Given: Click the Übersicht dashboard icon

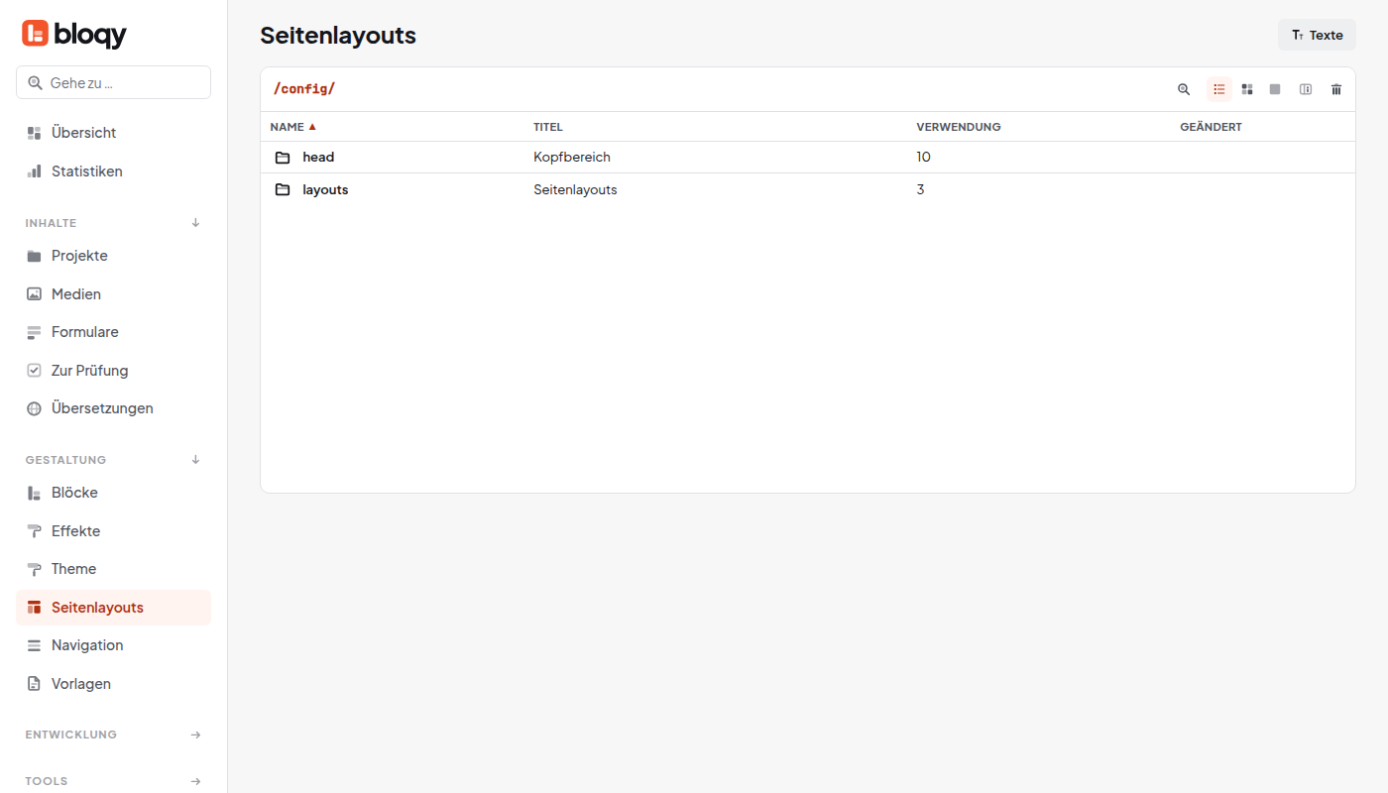Looking at the screenshot, I should (x=34, y=133).
